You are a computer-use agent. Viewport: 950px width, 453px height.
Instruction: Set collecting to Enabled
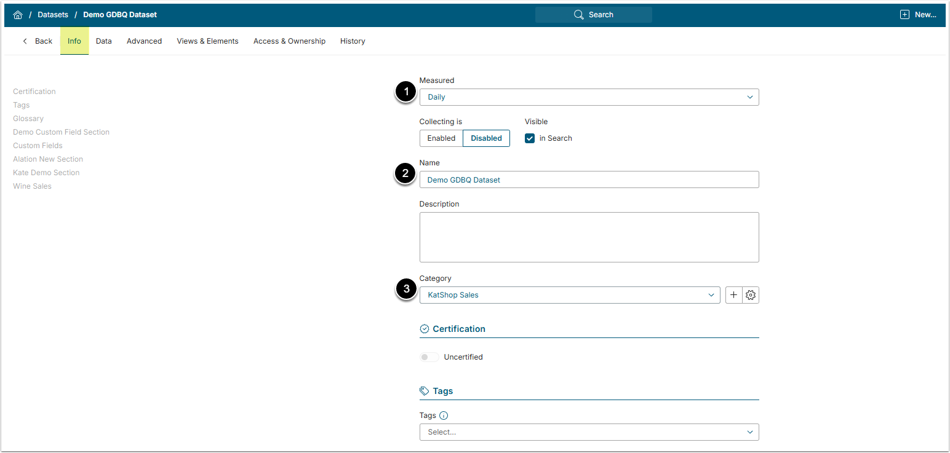[x=441, y=138]
